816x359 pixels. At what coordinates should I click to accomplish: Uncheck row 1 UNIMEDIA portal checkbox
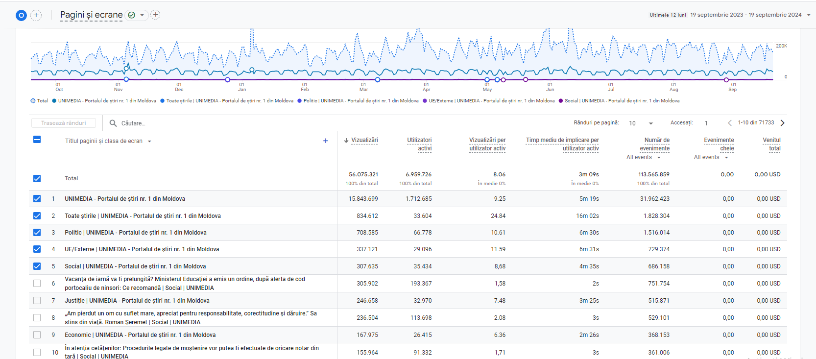point(37,199)
